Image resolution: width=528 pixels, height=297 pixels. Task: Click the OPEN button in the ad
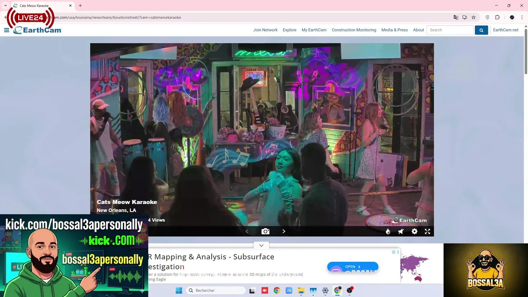coord(353,266)
